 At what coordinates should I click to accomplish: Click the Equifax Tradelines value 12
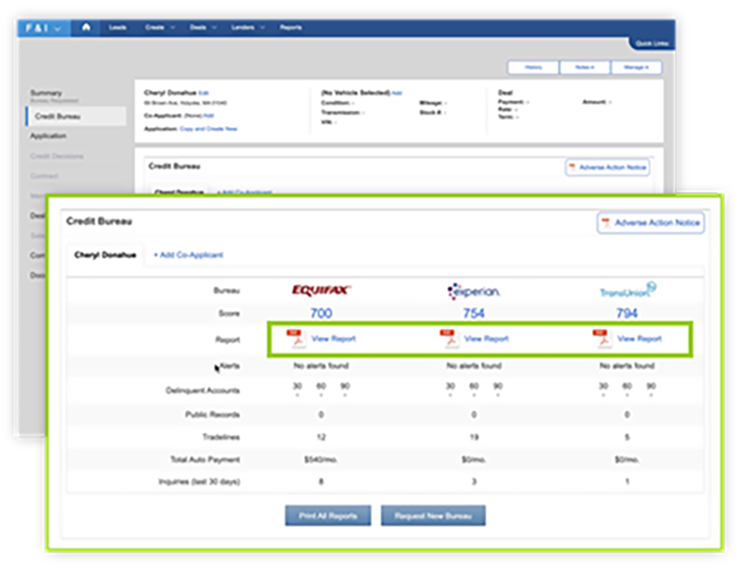321,437
